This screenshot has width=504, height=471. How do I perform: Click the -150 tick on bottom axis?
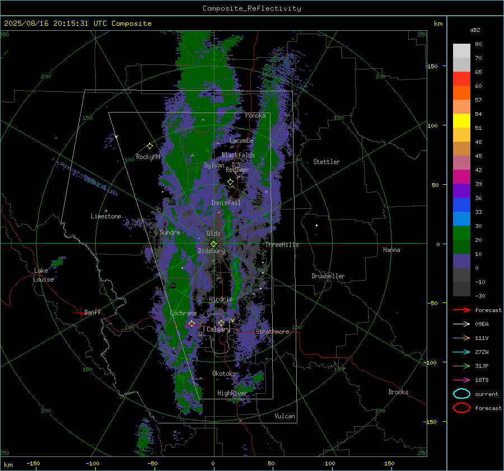(33, 464)
